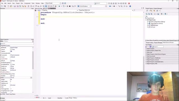Screen dimensions: 179x101
Task: Click the Quick Edit link in Object Inspector
Action: point(3,94)
